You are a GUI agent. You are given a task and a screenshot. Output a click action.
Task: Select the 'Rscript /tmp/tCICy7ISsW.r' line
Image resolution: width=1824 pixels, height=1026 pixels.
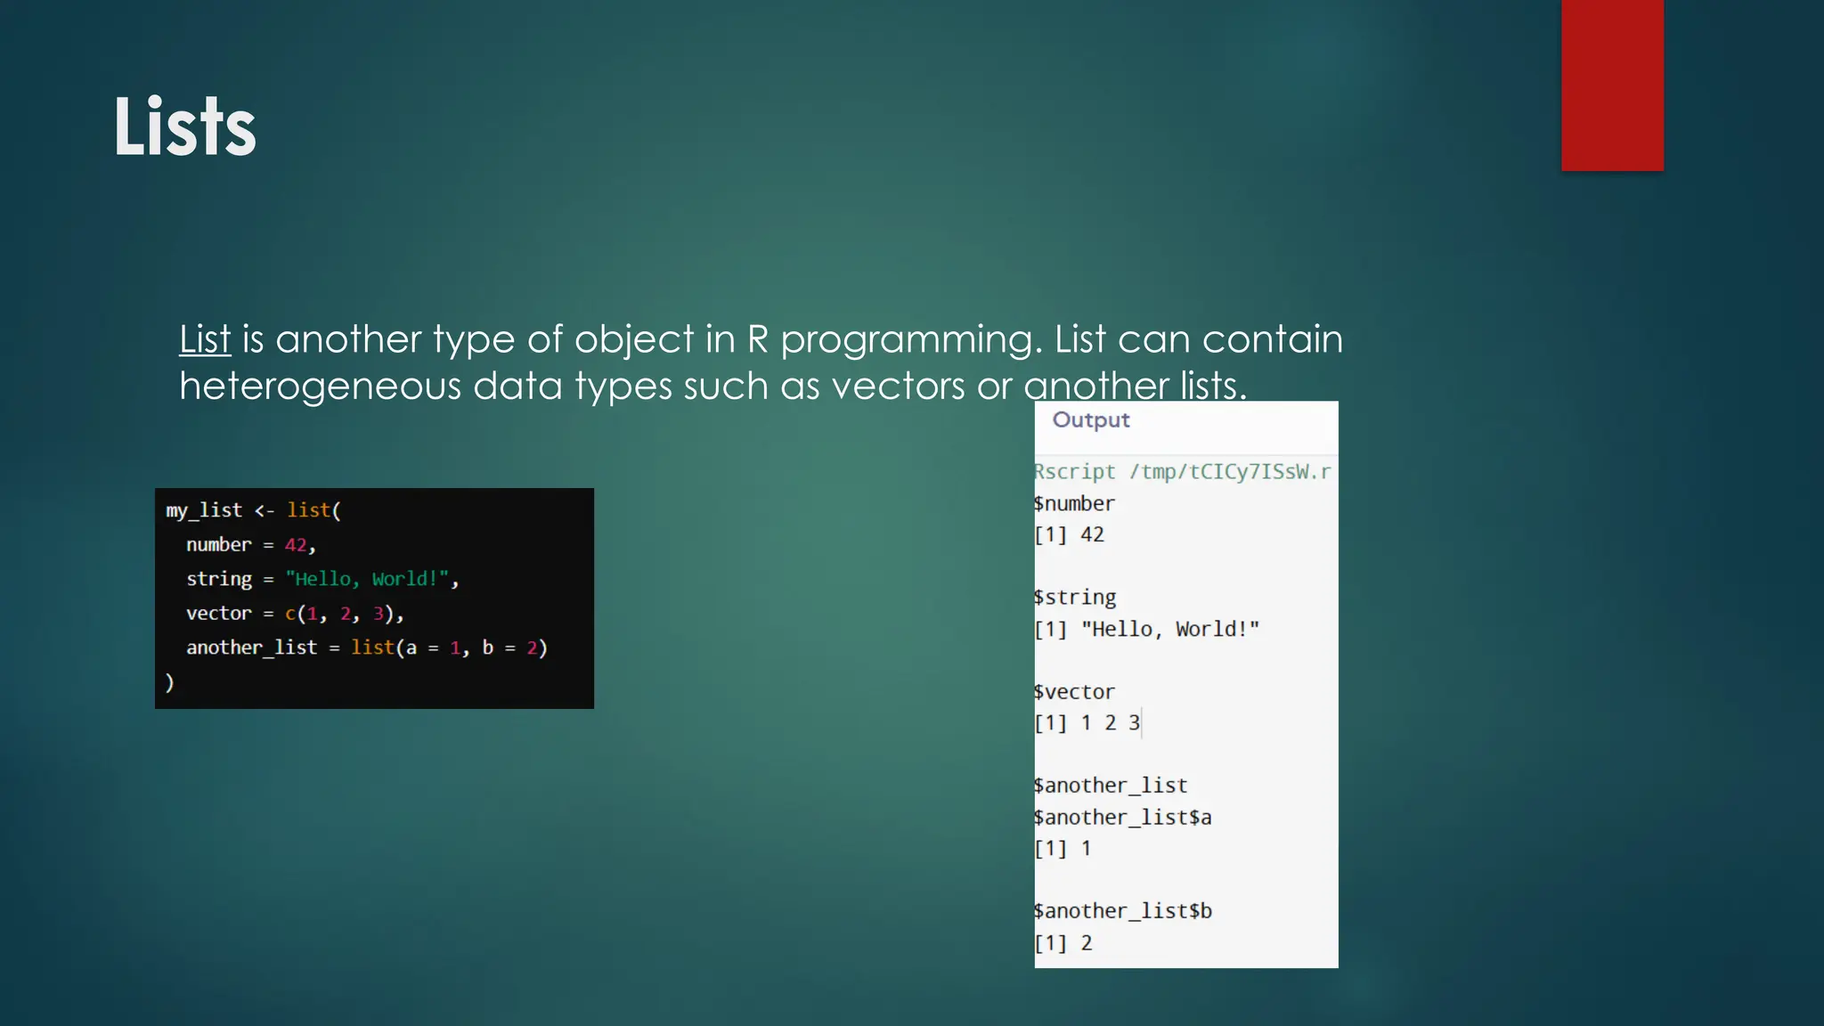point(1183,472)
